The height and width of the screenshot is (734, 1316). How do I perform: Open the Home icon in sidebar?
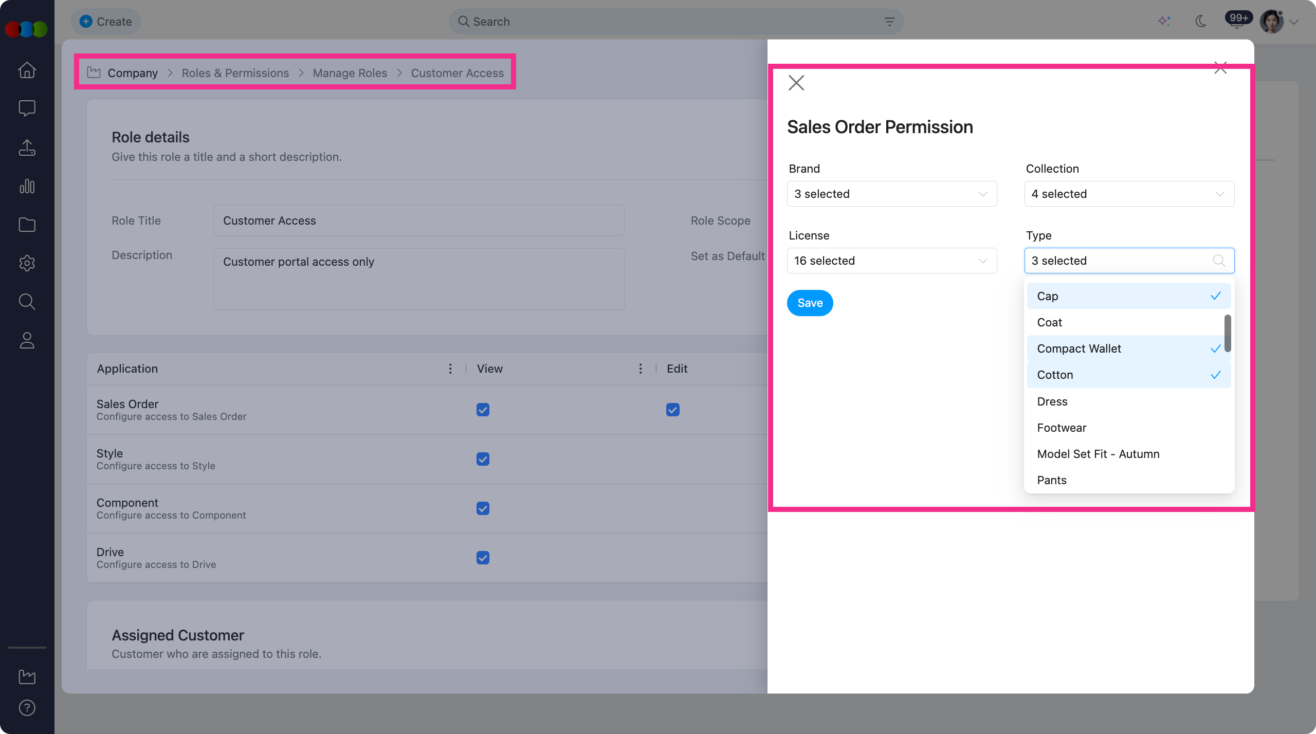(27, 70)
